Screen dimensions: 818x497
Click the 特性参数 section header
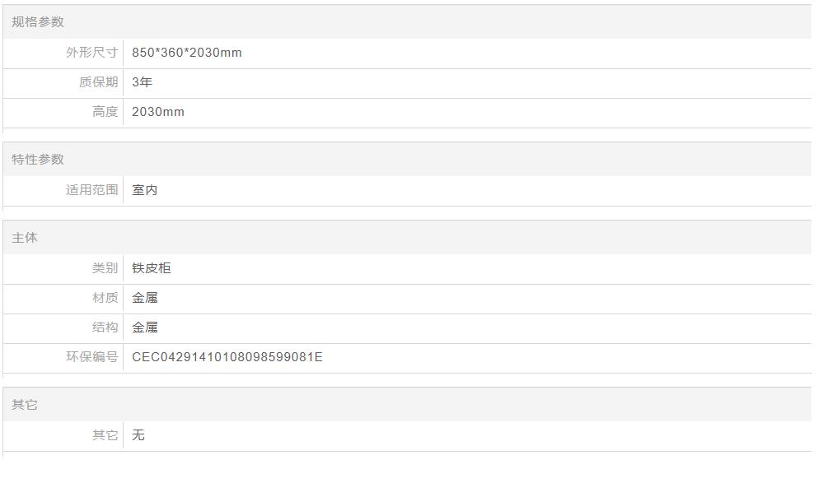(38, 160)
